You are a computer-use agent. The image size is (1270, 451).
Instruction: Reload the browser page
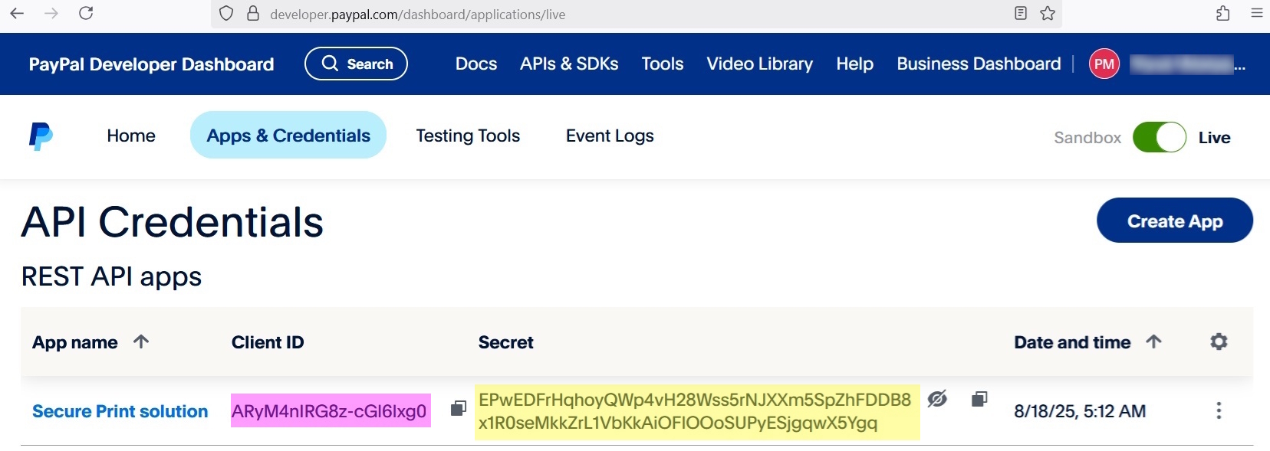(86, 13)
